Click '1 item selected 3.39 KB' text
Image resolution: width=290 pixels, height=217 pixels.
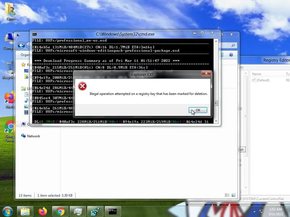point(55,196)
